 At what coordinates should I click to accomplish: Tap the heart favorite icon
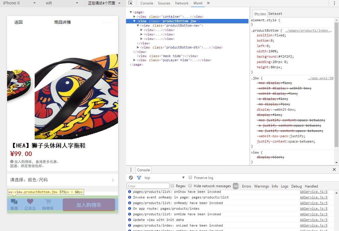pos(30,201)
